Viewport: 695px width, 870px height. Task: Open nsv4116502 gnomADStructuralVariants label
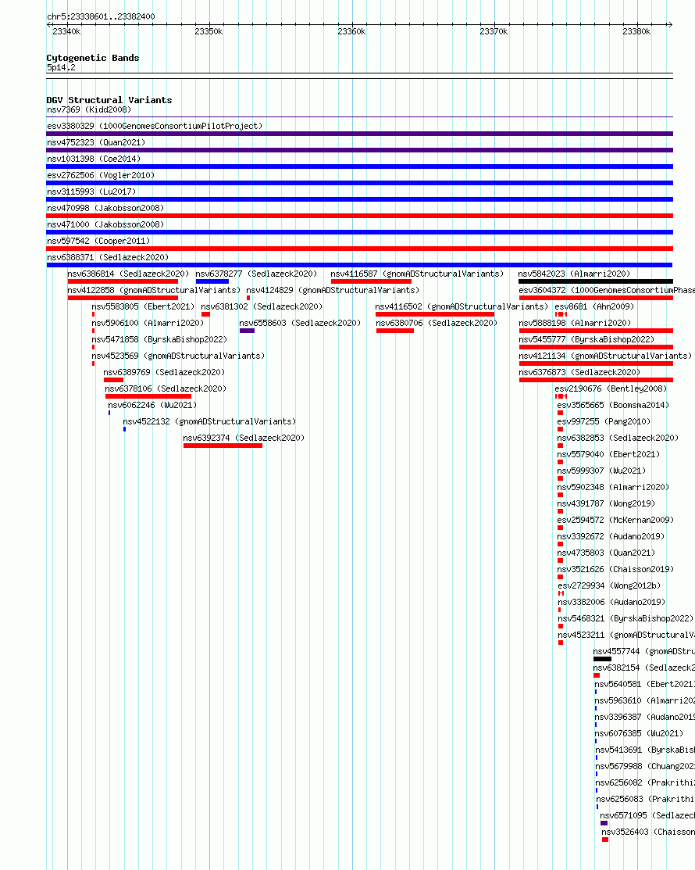pyautogui.click(x=461, y=306)
